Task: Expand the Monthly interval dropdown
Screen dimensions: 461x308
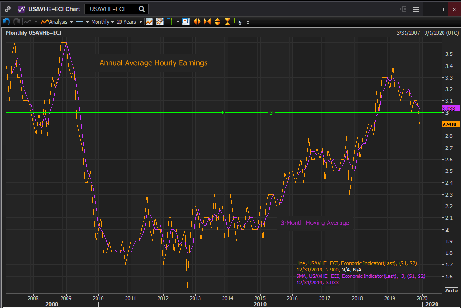Action: 102,22
